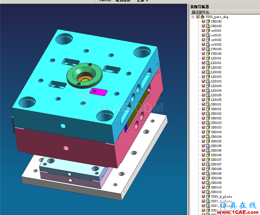Uncheck SD0104 row with wireframe icon
Viewport: 260px width, 215px height.
203,136
